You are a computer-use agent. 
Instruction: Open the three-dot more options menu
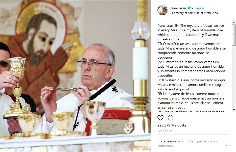(x=228, y=145)
